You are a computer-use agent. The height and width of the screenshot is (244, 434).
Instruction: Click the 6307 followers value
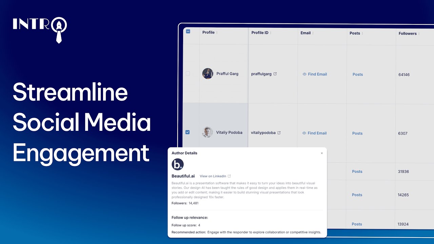click(403, 134)
